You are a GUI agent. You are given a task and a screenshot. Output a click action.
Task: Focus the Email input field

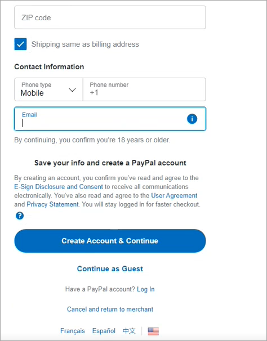pyautogui.click(x=110, y=119)
